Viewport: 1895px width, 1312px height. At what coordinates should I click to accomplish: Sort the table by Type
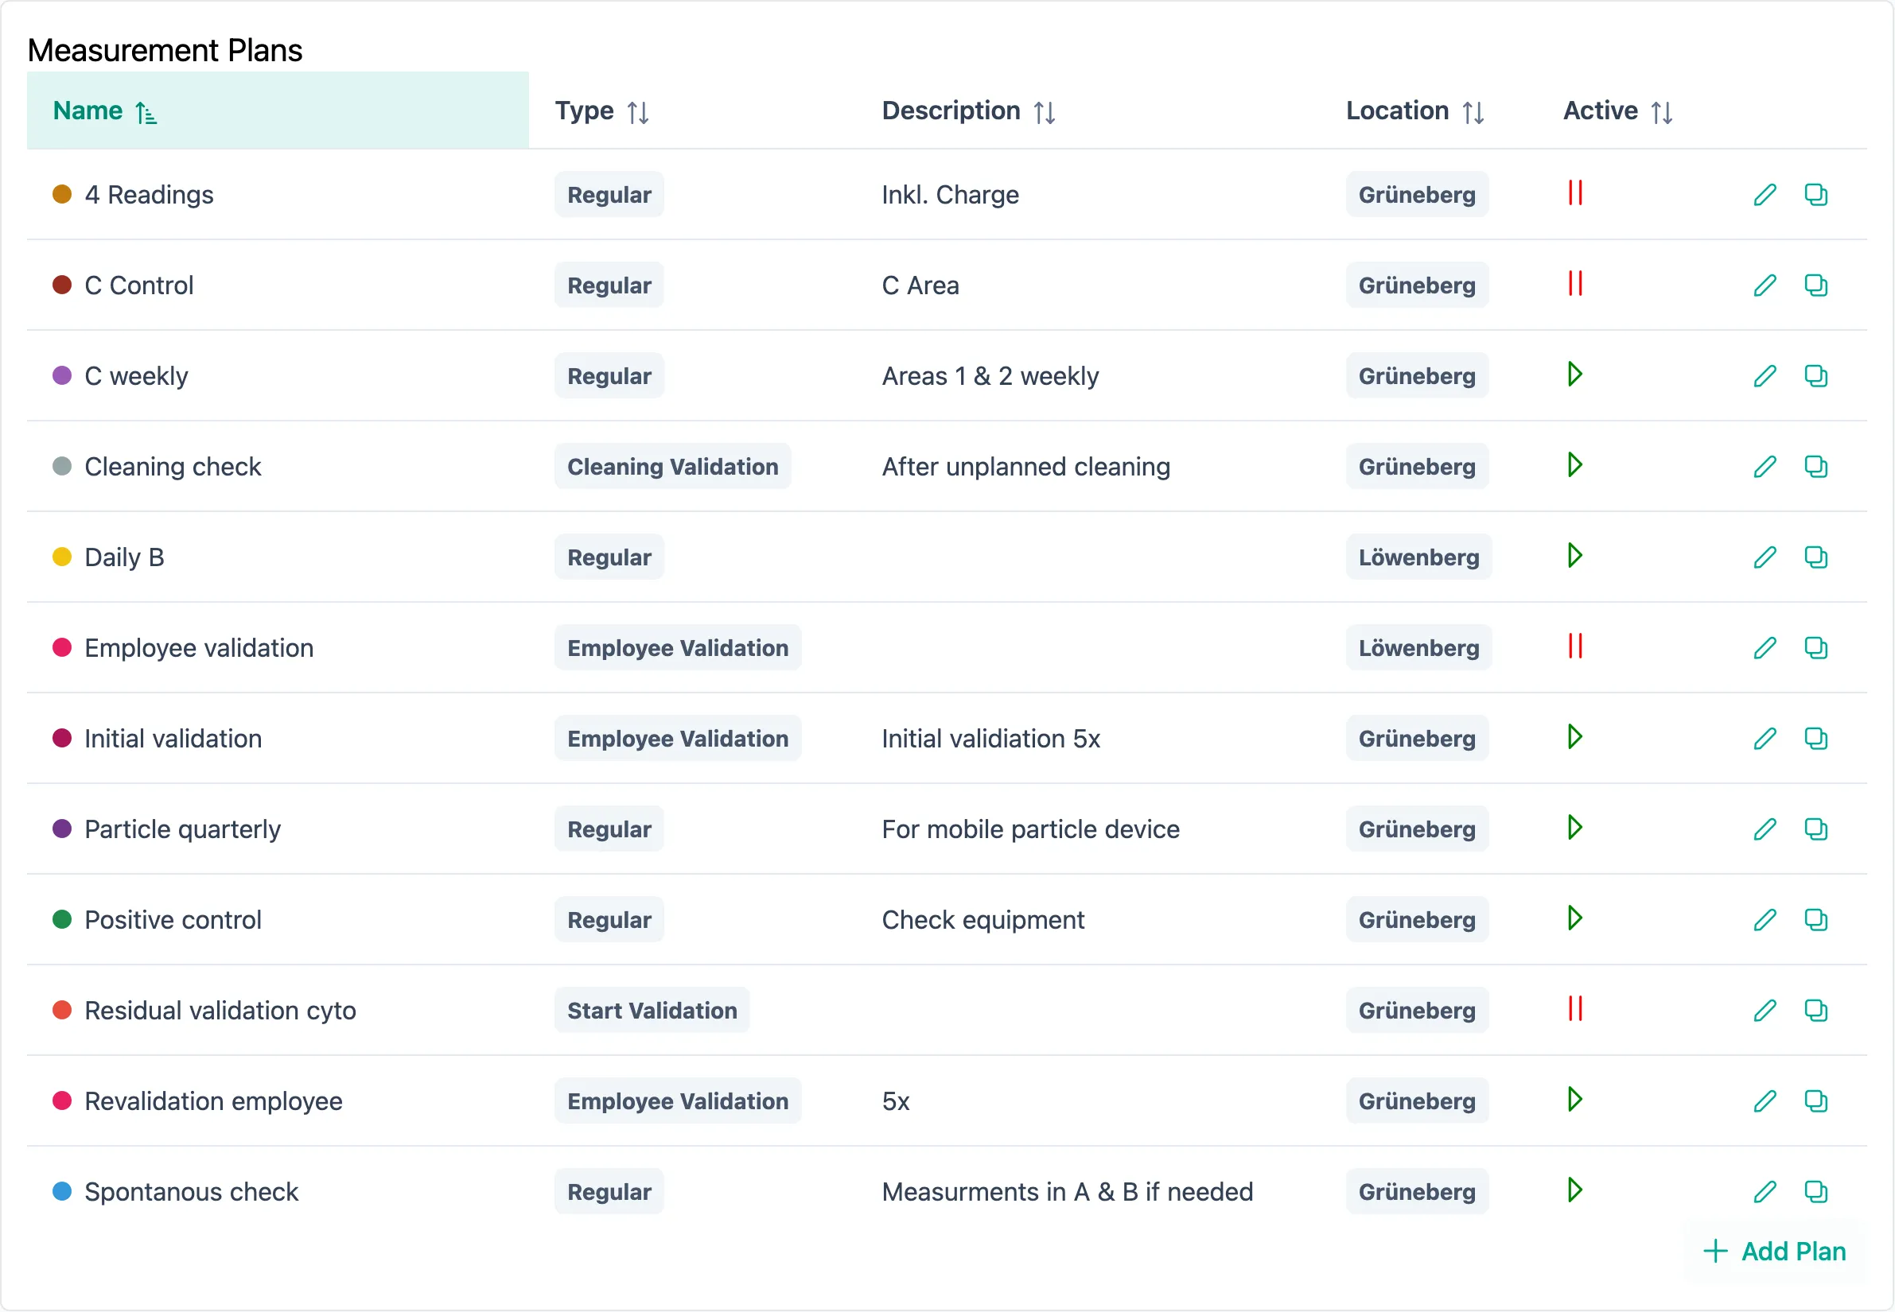(x=602, y=111)
